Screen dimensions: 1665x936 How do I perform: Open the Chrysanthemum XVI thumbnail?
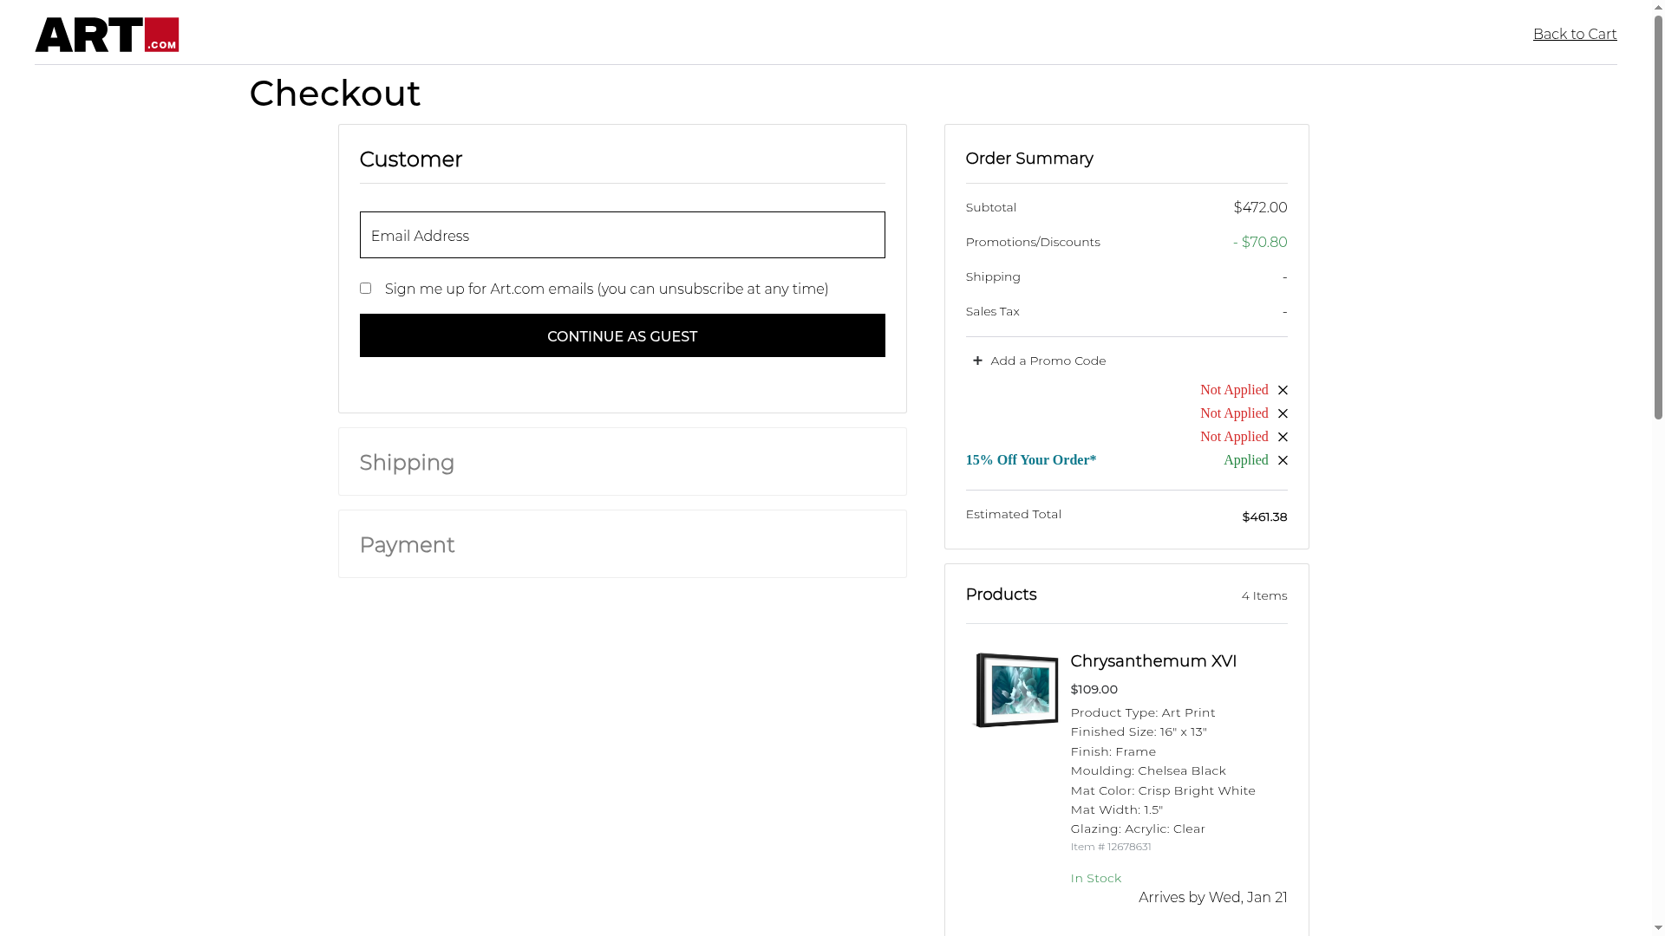tap(1016, 690)
